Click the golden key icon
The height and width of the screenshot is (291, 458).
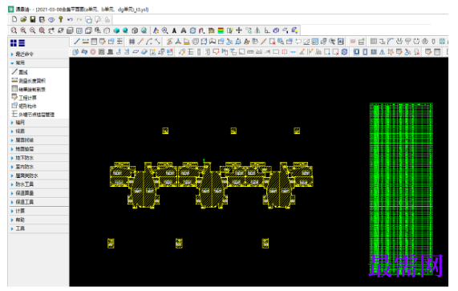point(61,19)
